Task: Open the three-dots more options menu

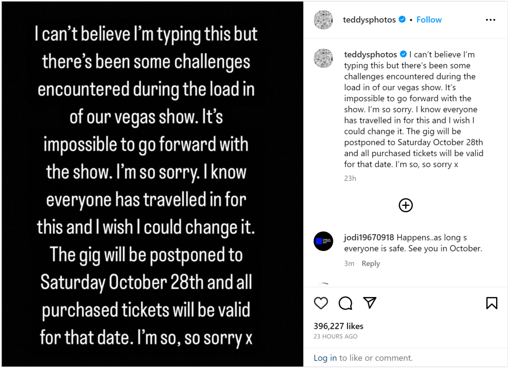Action: (490, 20)
